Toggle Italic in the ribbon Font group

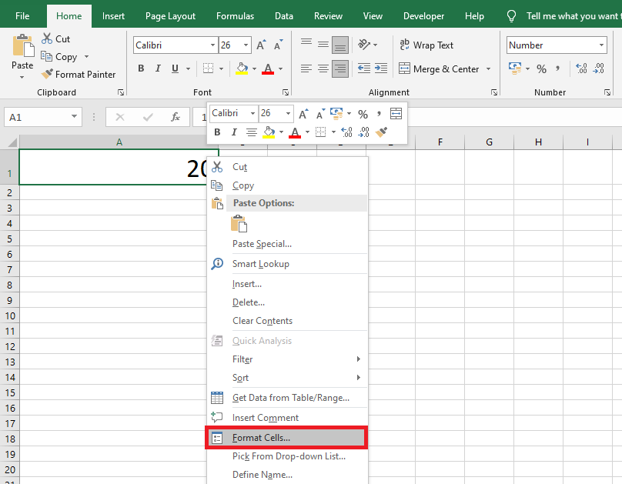click(x=159, y=68)
